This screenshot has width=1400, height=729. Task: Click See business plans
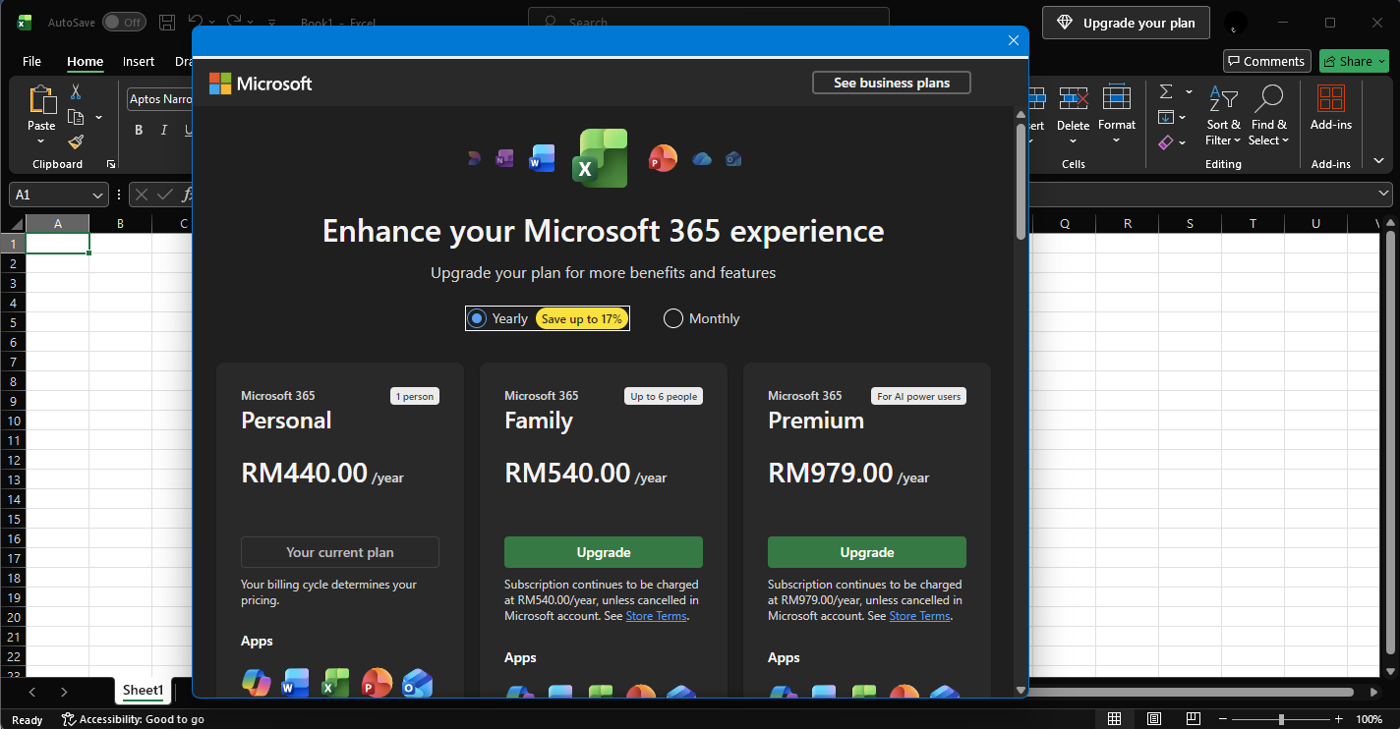point(892,83)
